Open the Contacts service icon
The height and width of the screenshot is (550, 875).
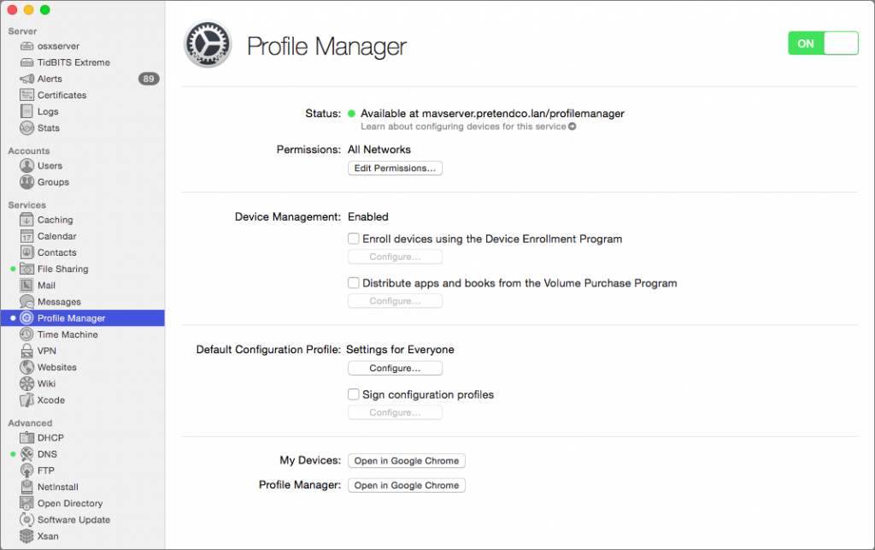(26, 252)
